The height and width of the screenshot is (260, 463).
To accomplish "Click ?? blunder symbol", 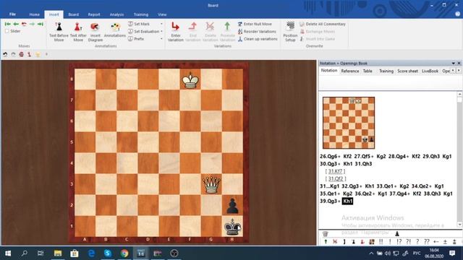I will 427,242.
